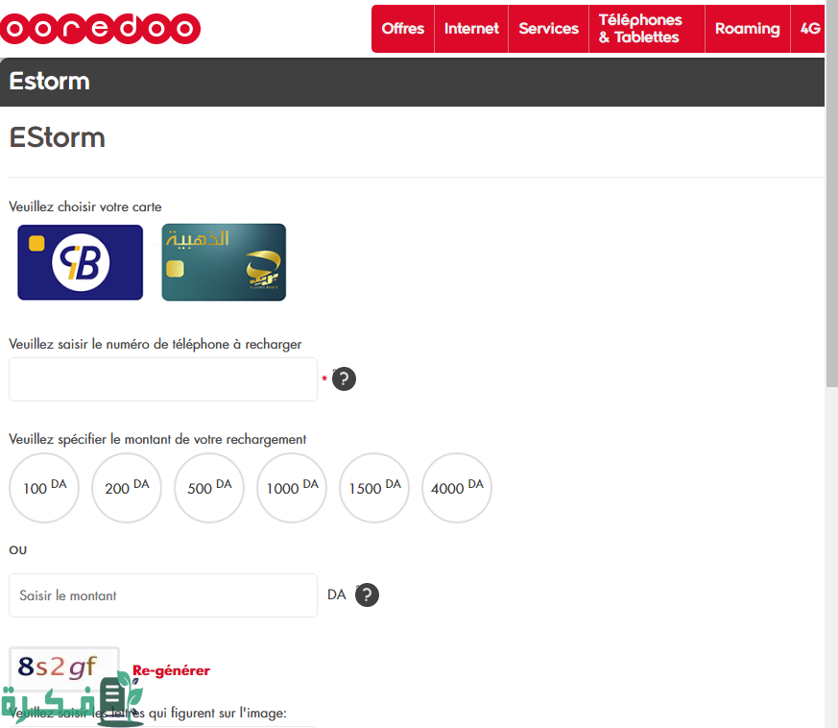The height and width of the screenshot is (728, 838).
Task: Select the CIB bank card
Action: pyautogui.click(x=81, y=262)
